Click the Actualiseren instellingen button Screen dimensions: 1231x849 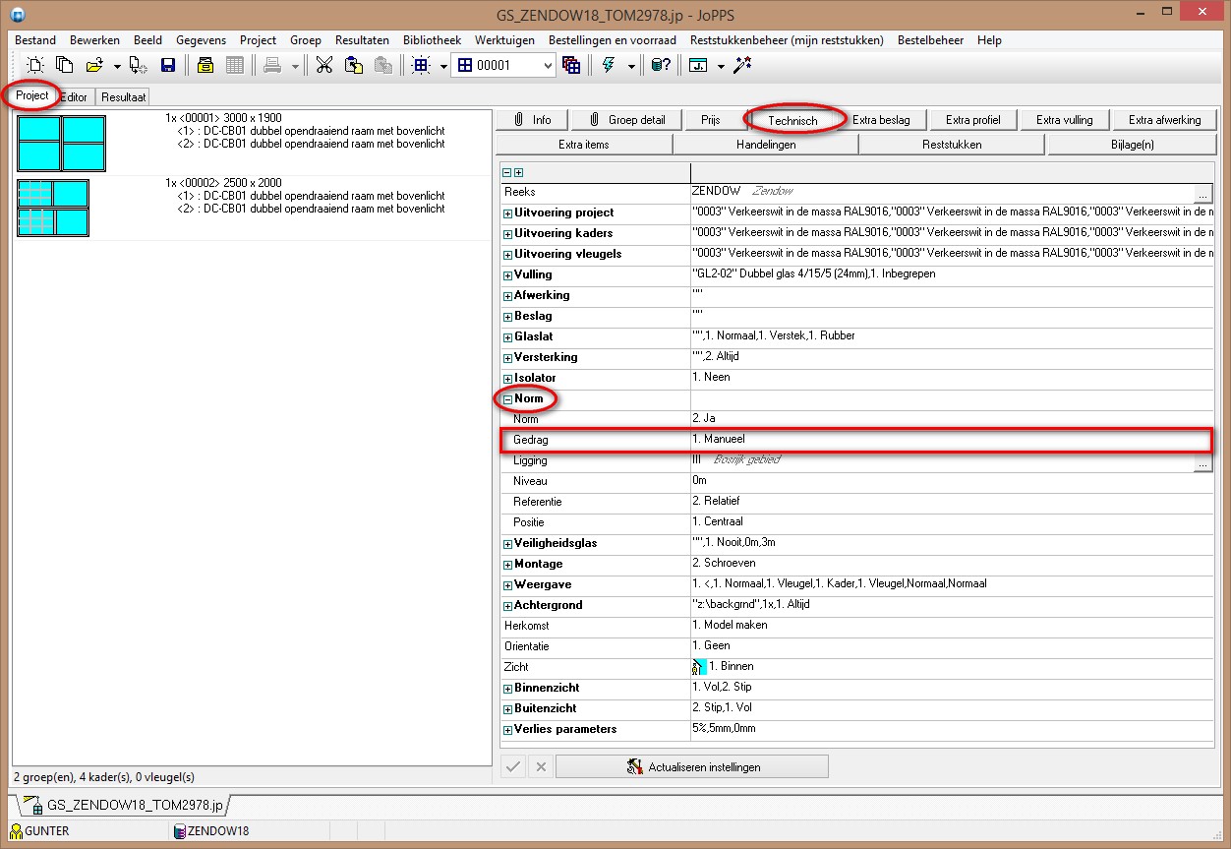click(692, 766)
